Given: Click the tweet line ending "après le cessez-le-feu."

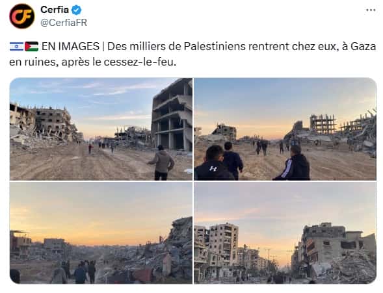Looking at the screenshot, I should tap(93, 62).
